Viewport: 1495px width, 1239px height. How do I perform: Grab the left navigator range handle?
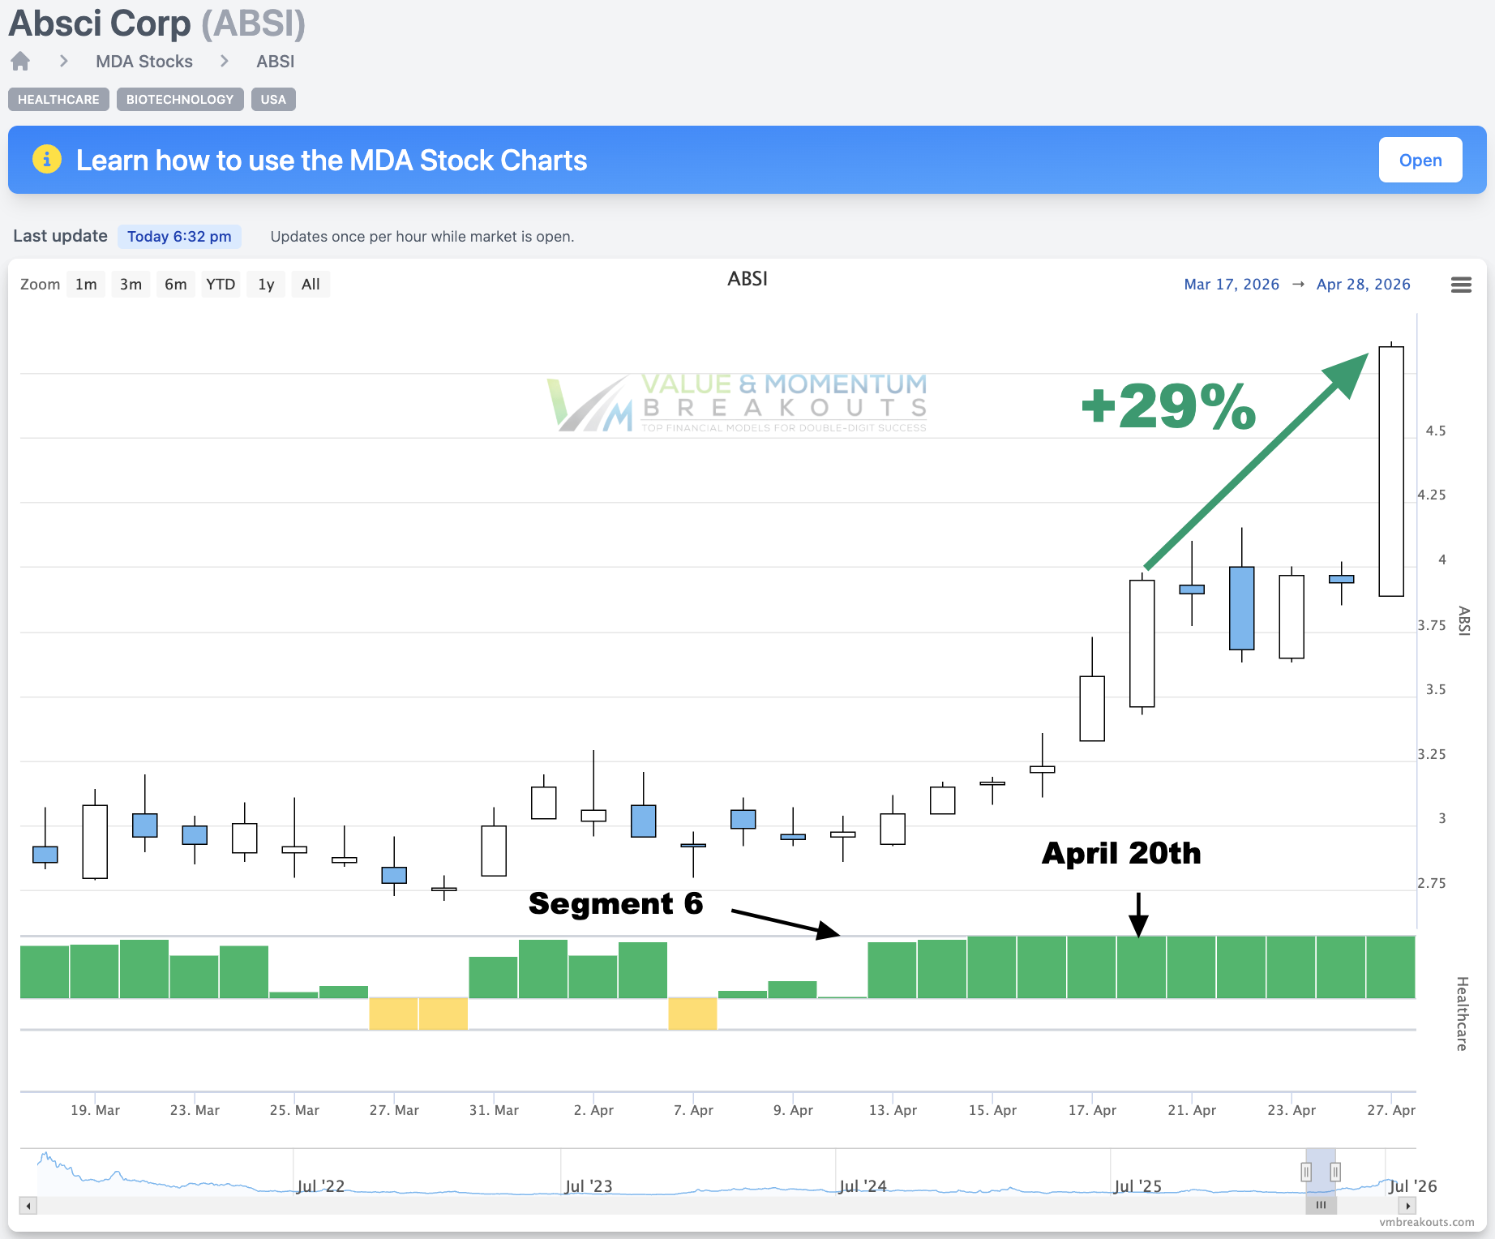pos(1306,1172)
